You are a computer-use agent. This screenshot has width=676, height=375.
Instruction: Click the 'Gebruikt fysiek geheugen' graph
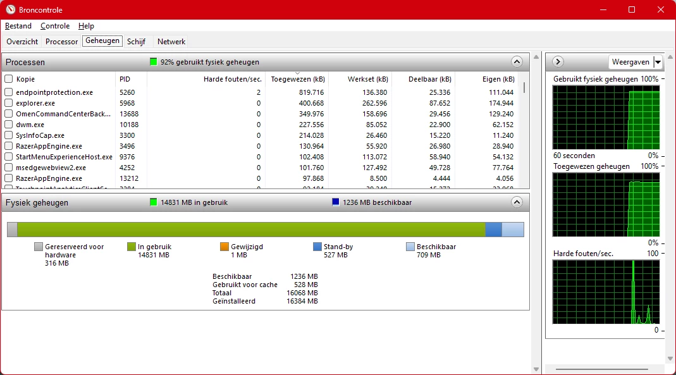[x=606, y=117]
